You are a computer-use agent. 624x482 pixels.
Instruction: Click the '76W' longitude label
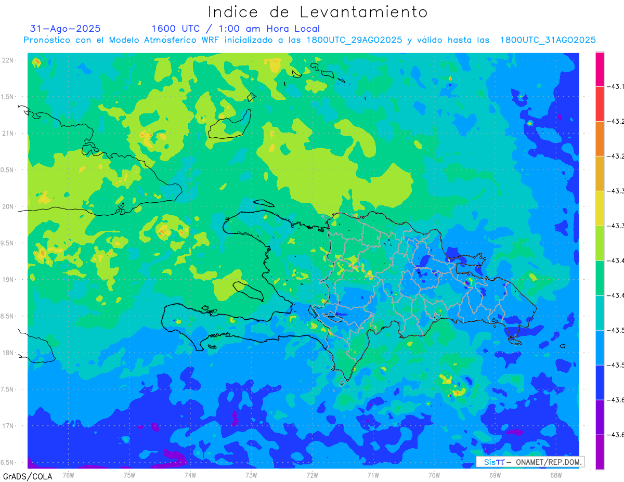(x=68, y=475)
